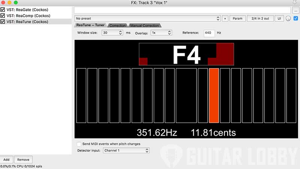The image size is (300, 169).
Task: Click the Reference frequency field
Action: [x=209, y=33]
